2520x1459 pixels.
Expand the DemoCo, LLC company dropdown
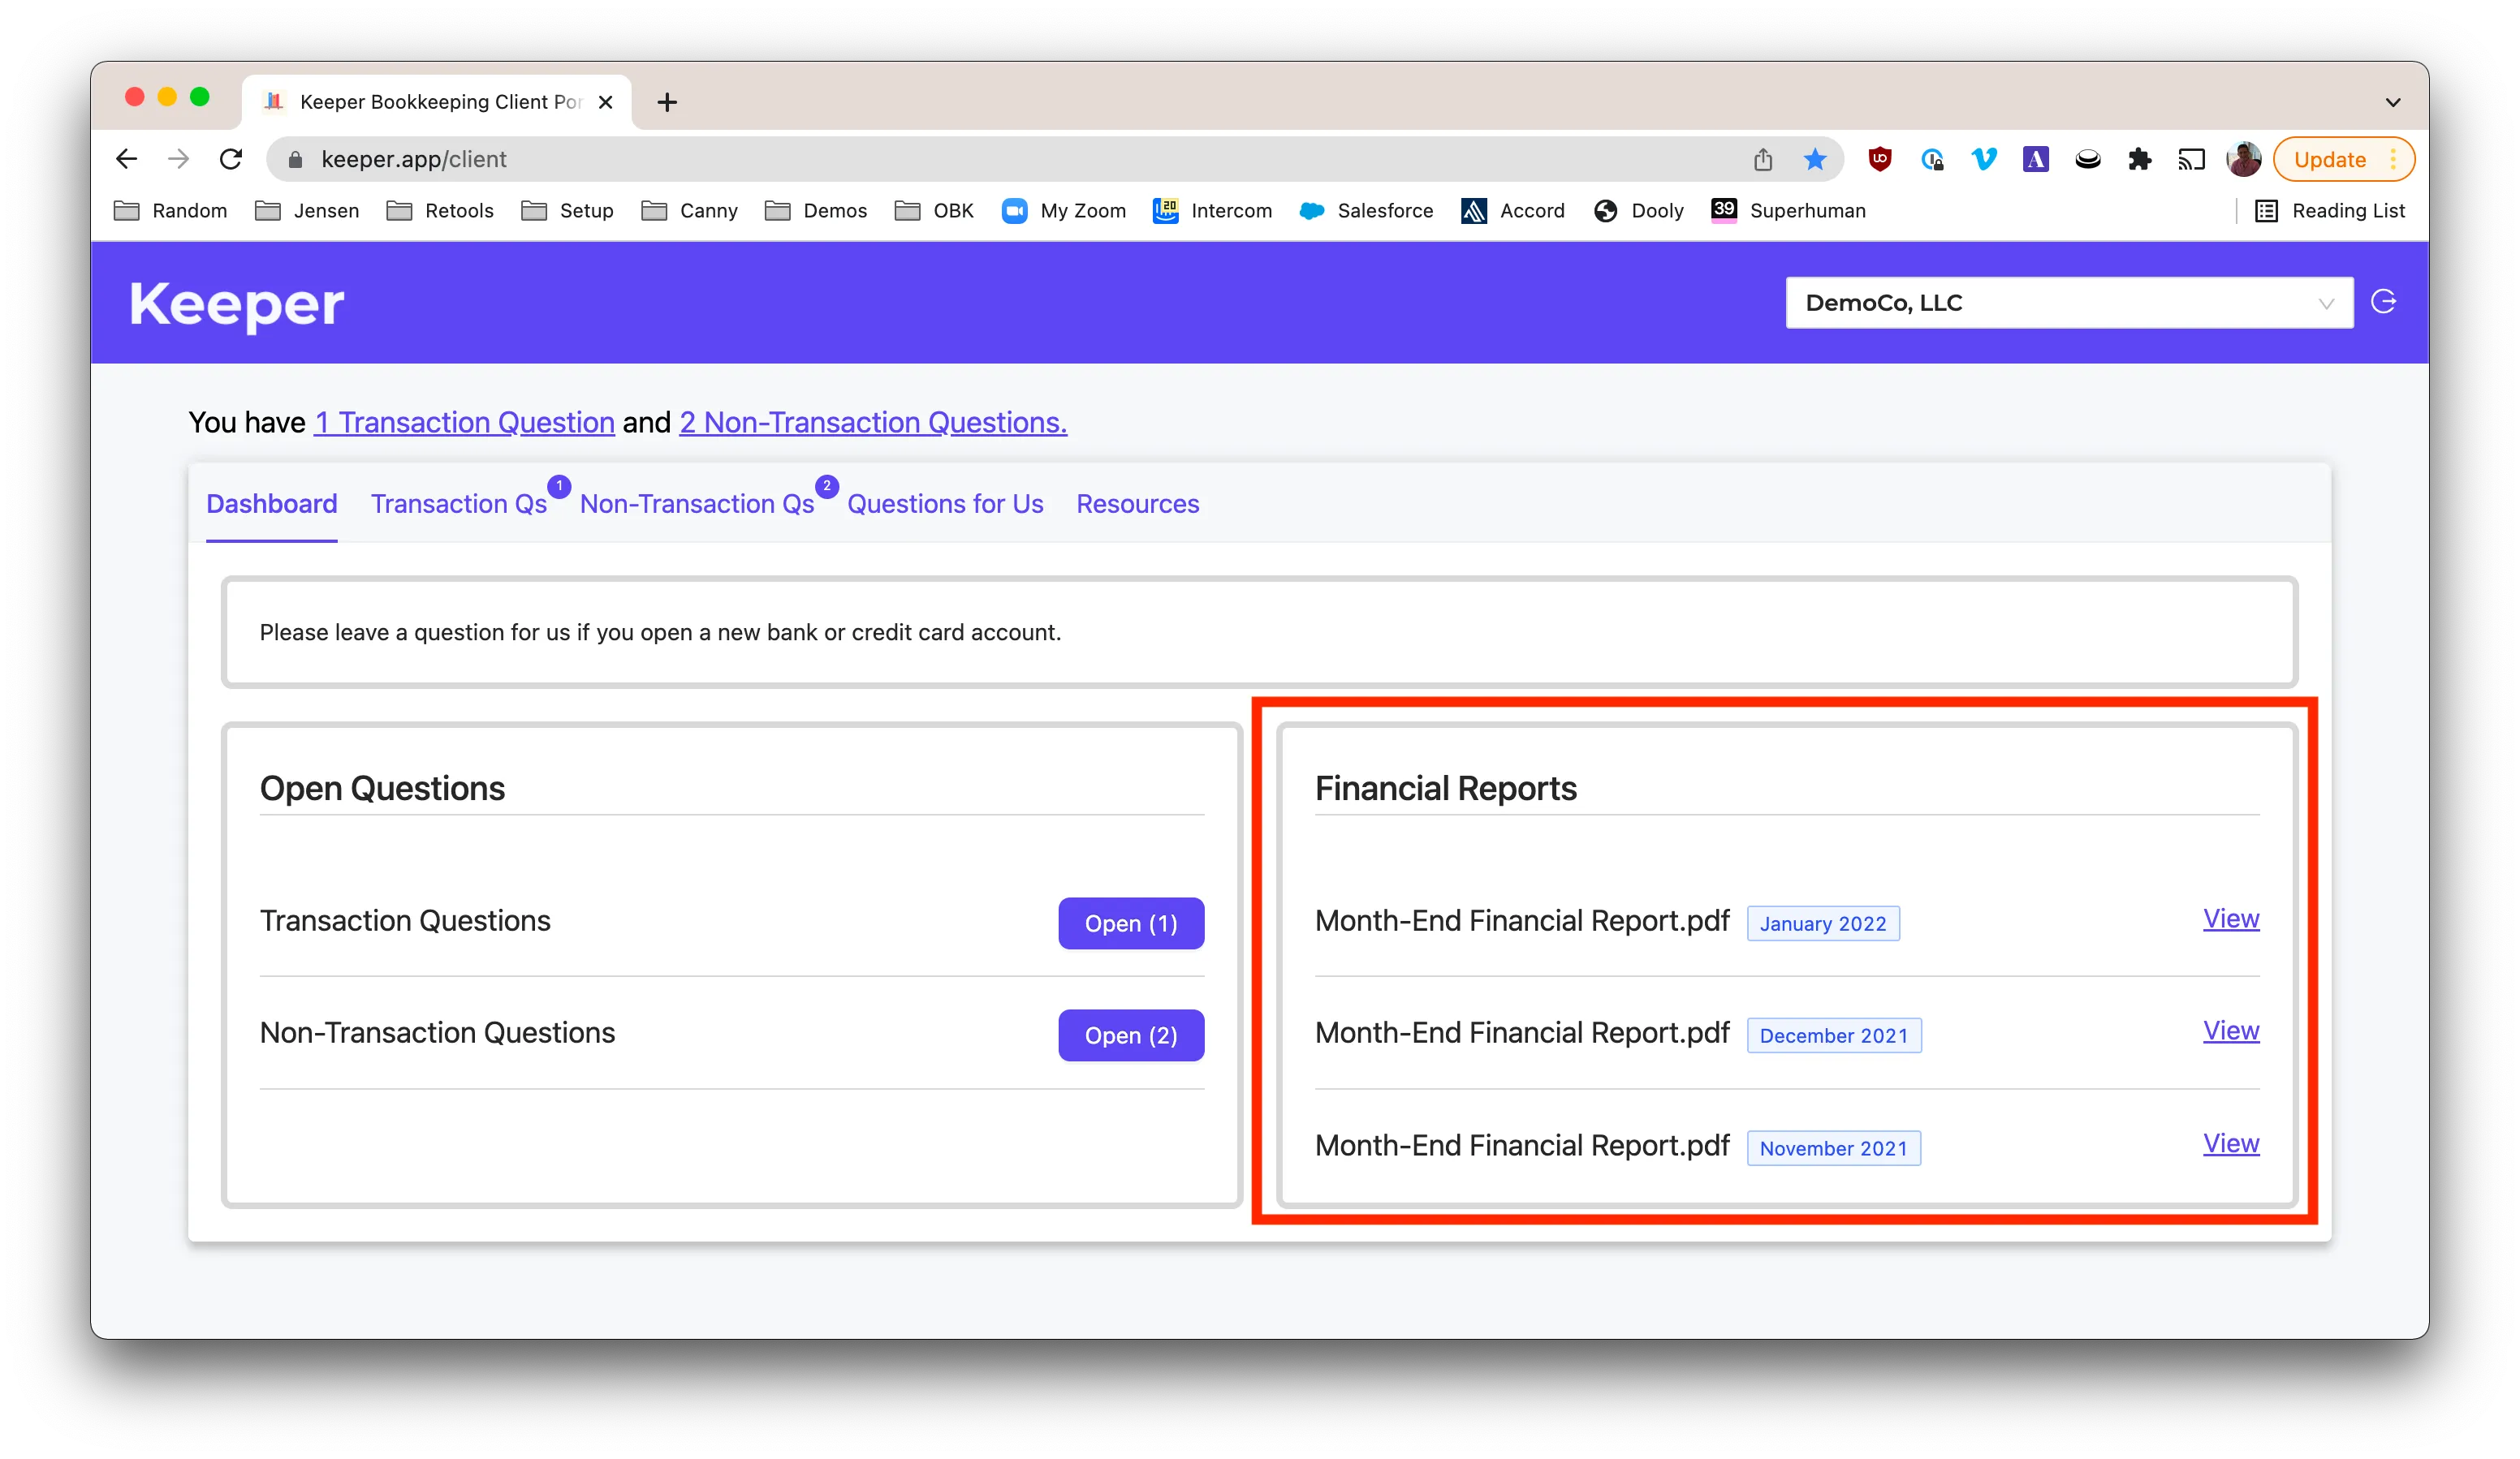(2069, 302)
